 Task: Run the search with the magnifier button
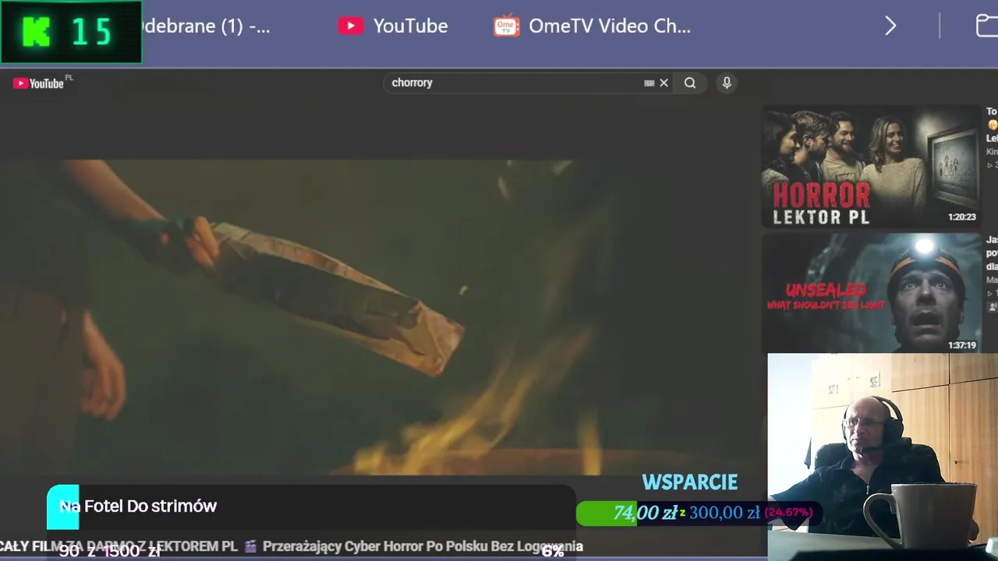[690, 83]
